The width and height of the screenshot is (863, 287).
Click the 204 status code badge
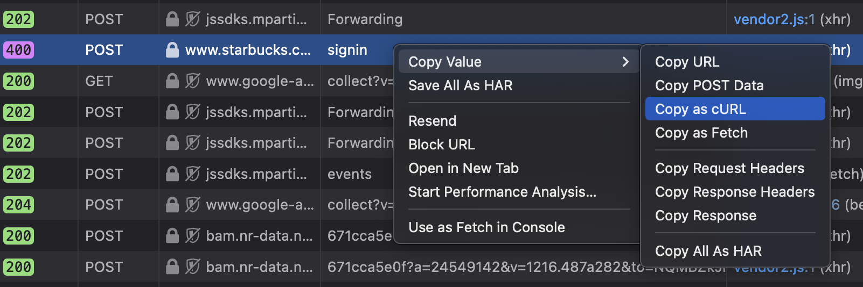[x=19, y=205]
